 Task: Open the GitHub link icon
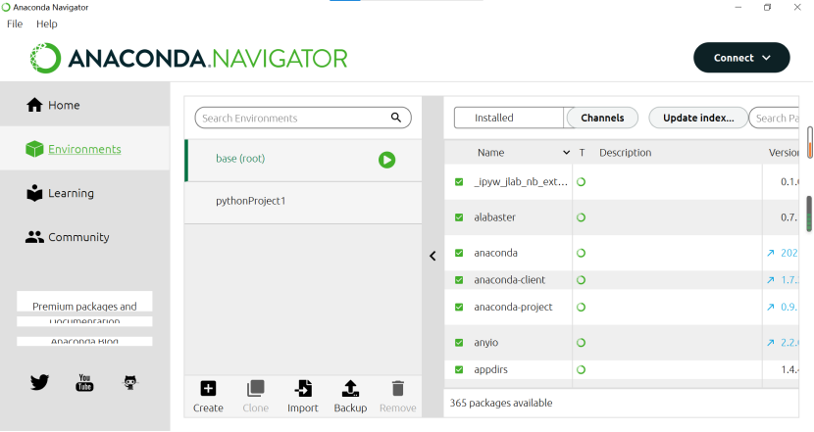tap(130, 382)
